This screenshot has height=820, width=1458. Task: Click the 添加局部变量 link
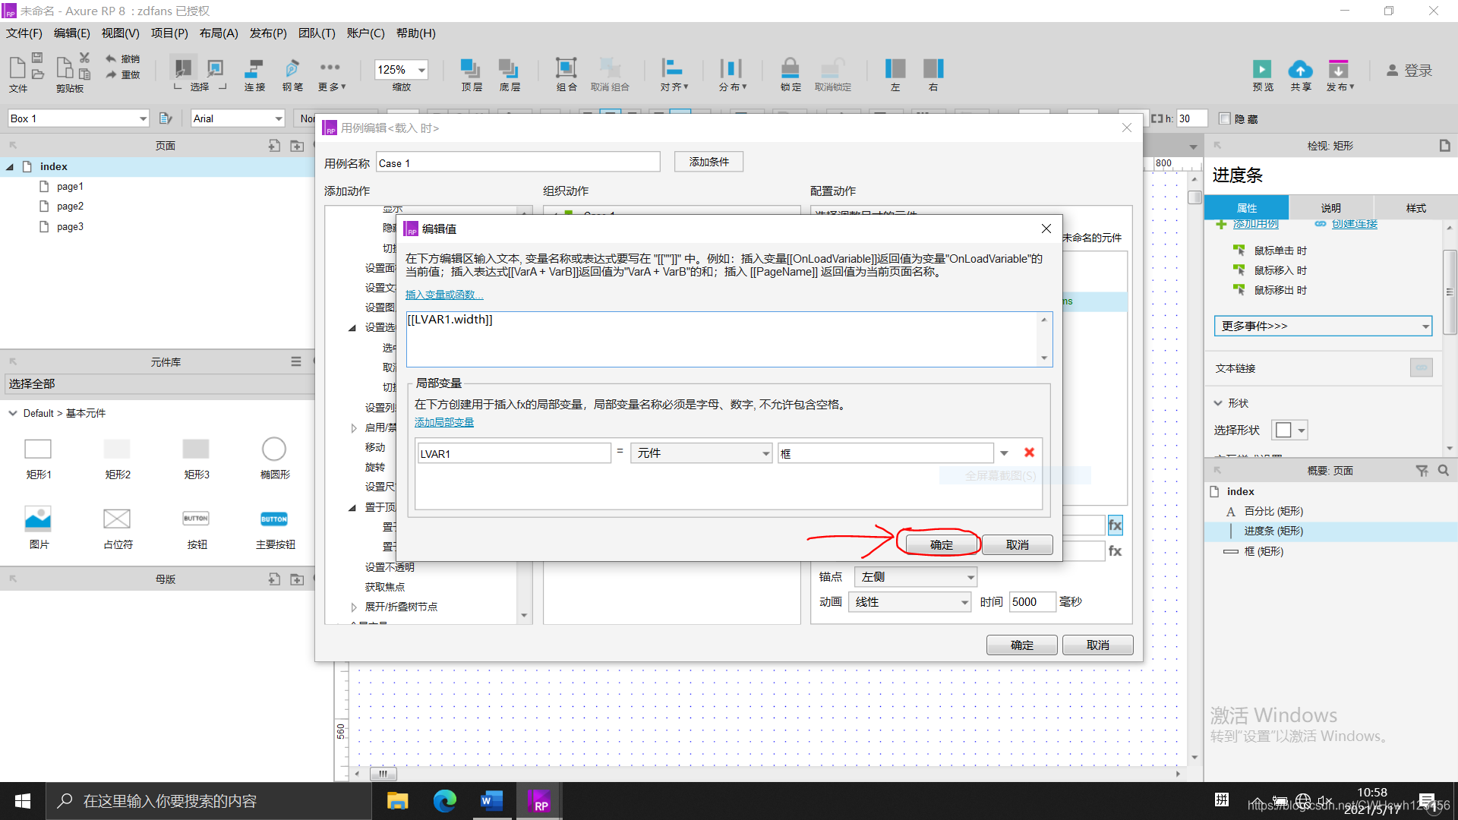point(444,423)
